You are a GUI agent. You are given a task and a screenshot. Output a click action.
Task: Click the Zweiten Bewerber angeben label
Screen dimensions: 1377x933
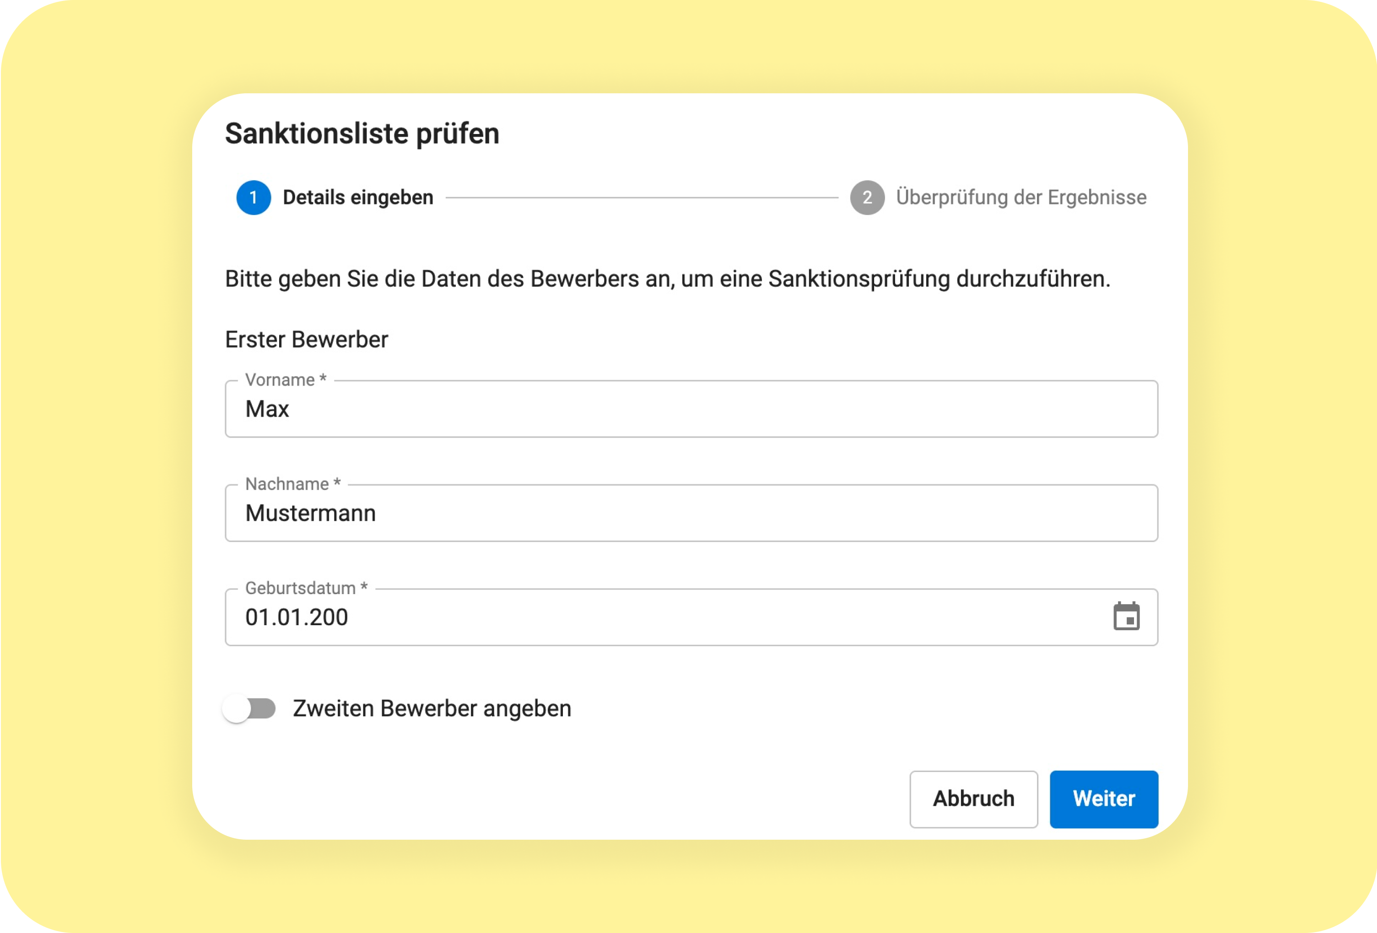point(432,708)
